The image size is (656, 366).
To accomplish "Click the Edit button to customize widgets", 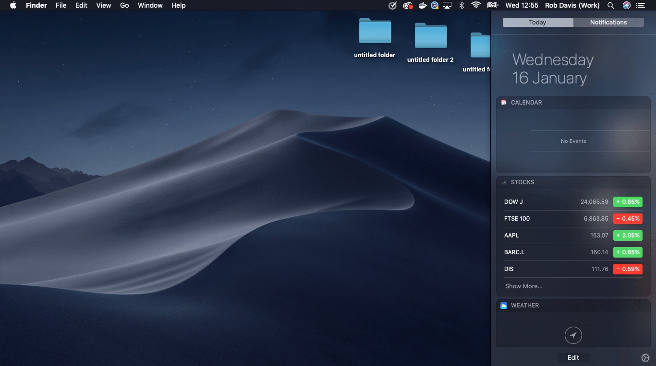I will point(573,357).
